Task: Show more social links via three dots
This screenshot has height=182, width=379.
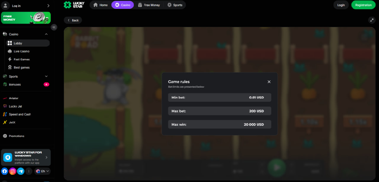Action: 29,171
